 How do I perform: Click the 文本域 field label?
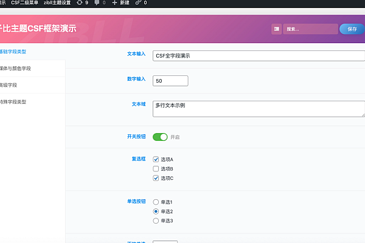[139, 104]
